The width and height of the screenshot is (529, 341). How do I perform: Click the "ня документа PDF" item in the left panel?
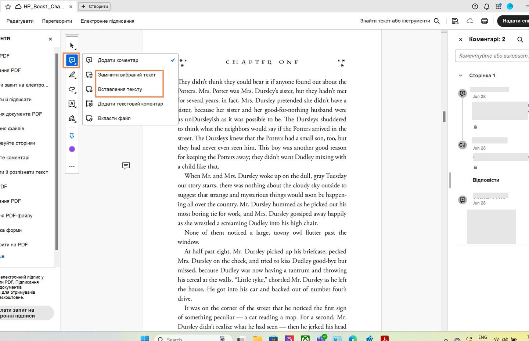tap(21, 114)
